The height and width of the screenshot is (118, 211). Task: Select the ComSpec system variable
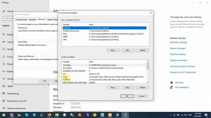point(105,65)
